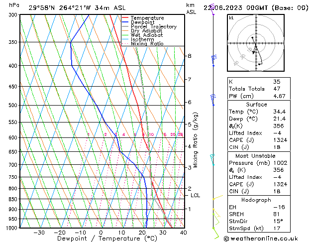313x242 pixels.
Task: Click the green wind barb at 1000 hPa
Action: tap(216, 233)
